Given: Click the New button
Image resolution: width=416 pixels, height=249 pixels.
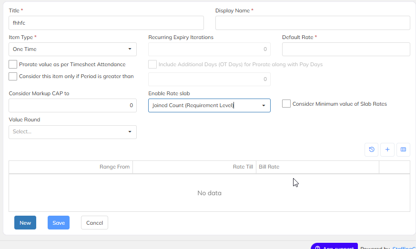Looking at the screenshot, I should tap(25, 223).
